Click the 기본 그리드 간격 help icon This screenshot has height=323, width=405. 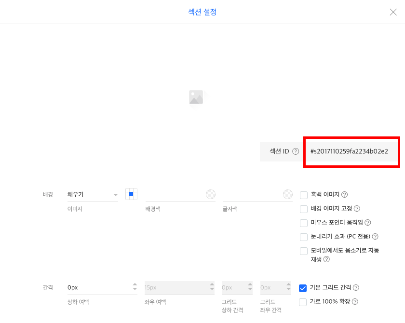tap(356, 288)
